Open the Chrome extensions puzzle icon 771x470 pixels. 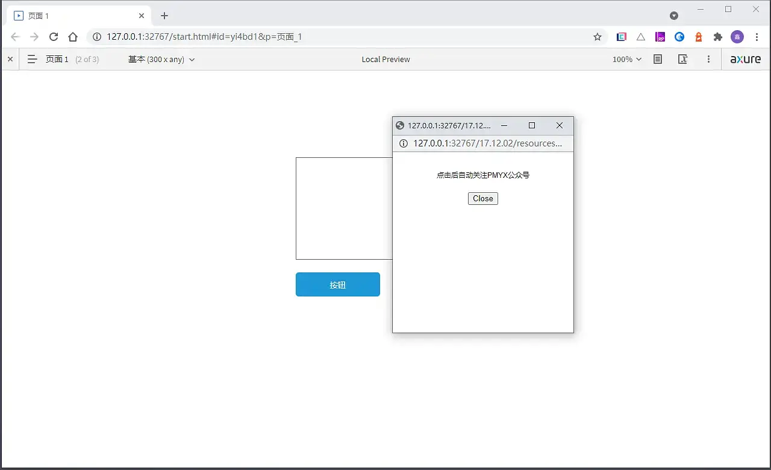pos(717,37)
